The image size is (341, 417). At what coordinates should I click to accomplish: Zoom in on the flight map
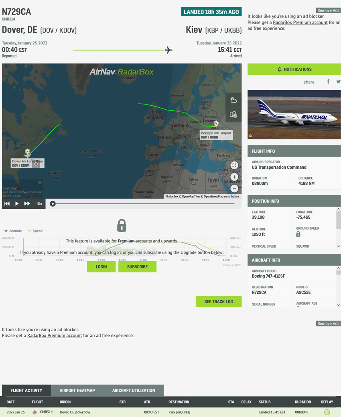[x=234, y=177]
